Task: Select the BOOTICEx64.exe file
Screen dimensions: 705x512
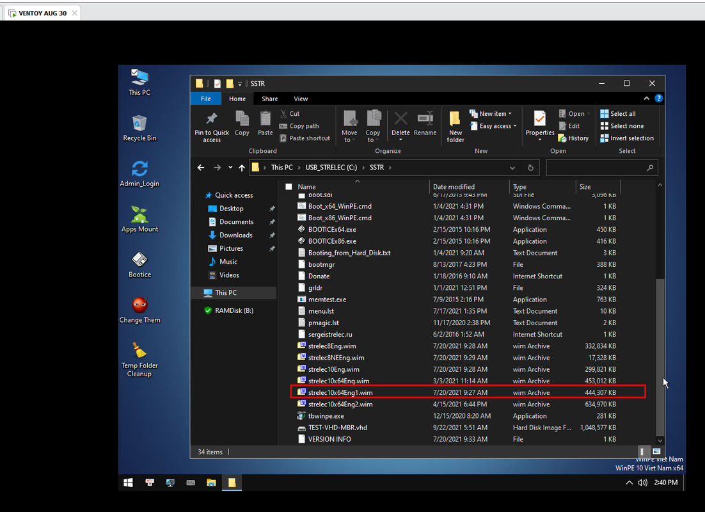Action: (457, 230)
